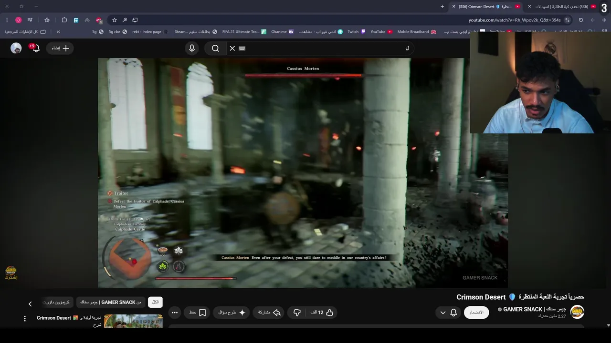Open the media control playlist icon
This screenshot has height=343, width=611.
click(x=30, y=20)
